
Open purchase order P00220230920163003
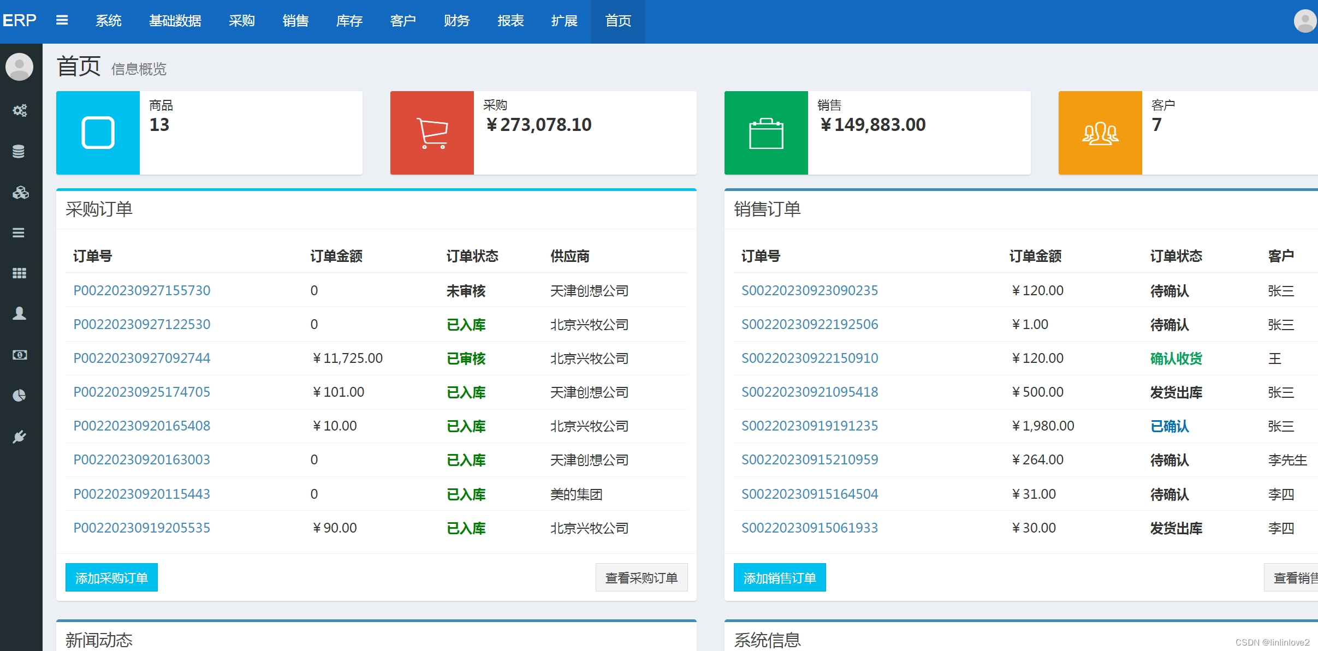click(142, 459)
